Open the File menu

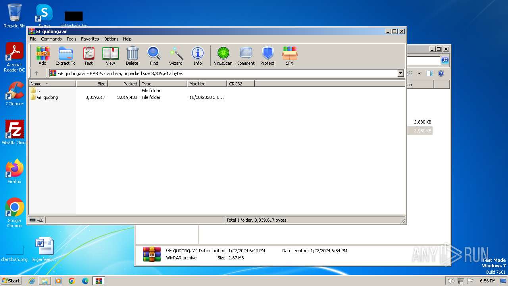33,39
